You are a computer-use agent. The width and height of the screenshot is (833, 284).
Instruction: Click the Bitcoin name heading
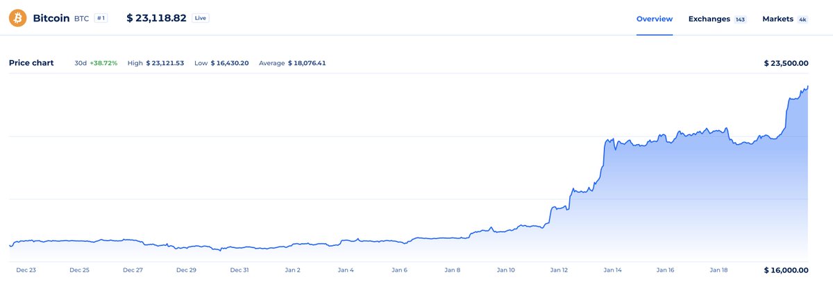click(x=51, y=18)
